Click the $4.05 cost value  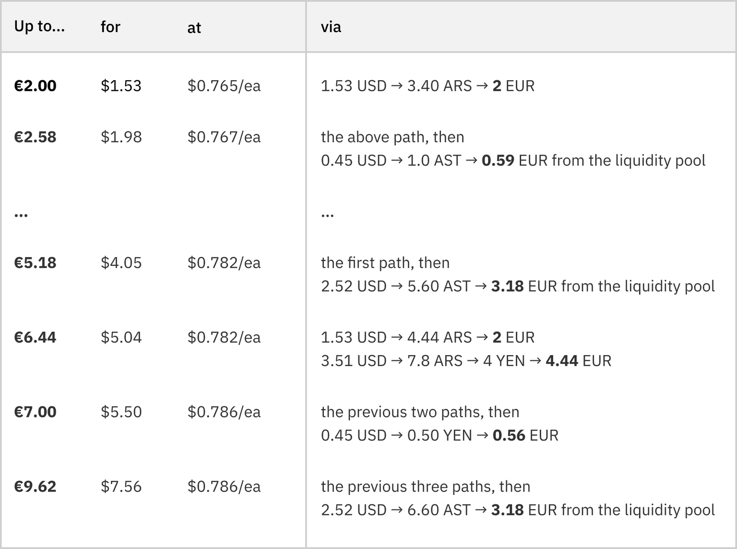(121, 263)
